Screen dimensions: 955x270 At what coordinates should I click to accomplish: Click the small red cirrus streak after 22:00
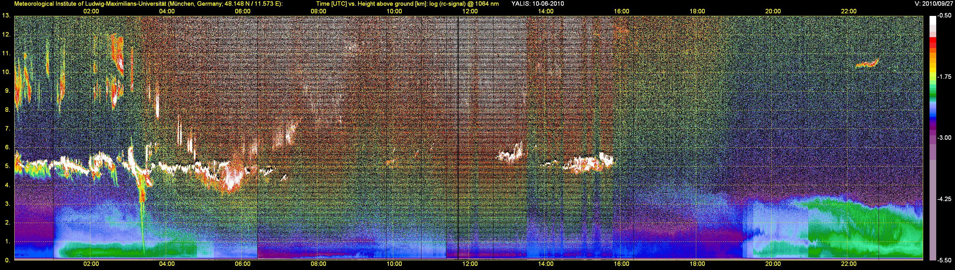click(x=867, y=63)
